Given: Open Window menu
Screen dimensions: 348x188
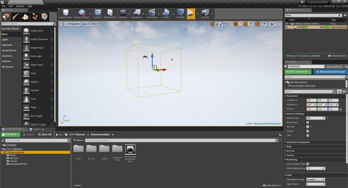Looking at the screenshot, I should pos(20,6).
